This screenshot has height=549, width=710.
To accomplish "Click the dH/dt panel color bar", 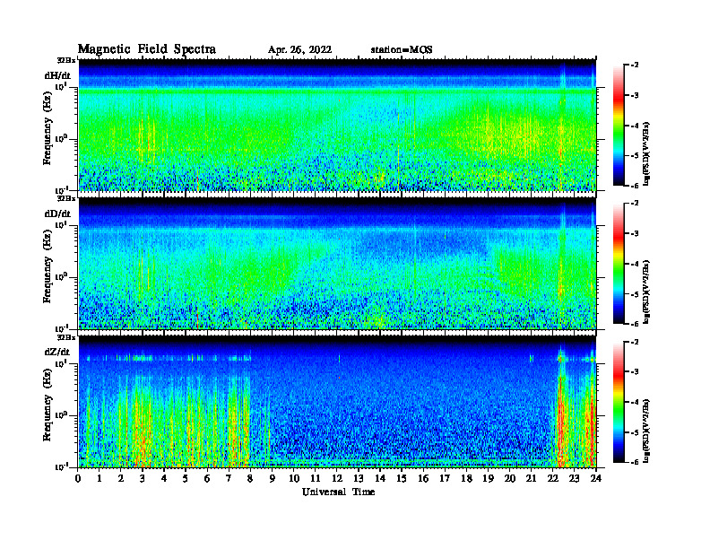I will 619,126.
